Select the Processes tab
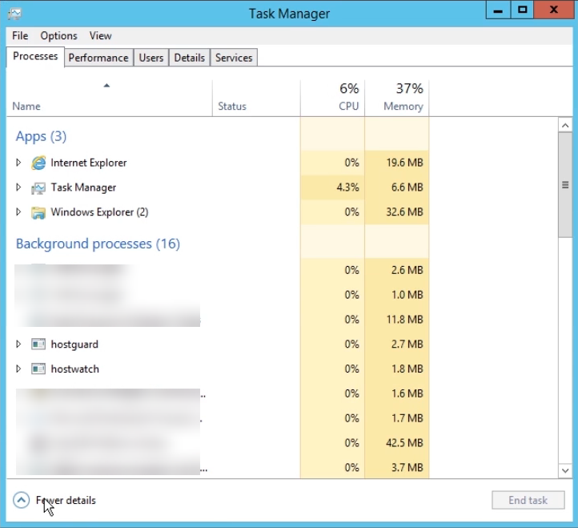Image resolution: width=578 pixels, height=528 pixels. (x=35, y=56)
